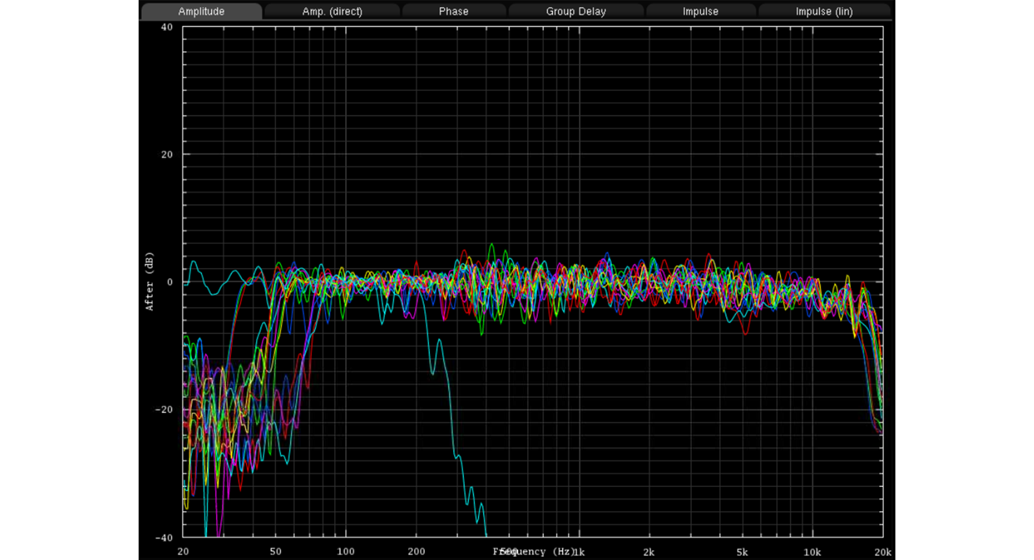
Task: Switch to the Amplitude tab
Action: tap(201, 11)
